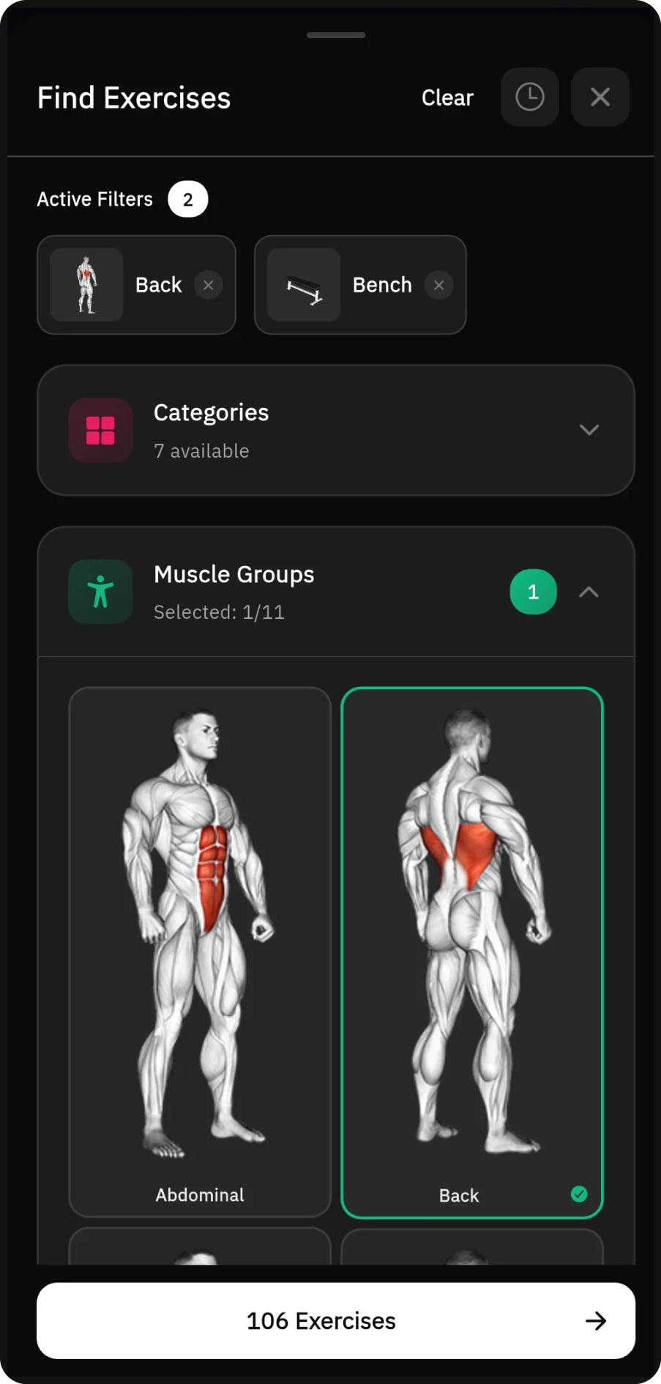The image size is (661, 1384).
Task: Open the Categories 7 available header
Action: tap(336, 431)
